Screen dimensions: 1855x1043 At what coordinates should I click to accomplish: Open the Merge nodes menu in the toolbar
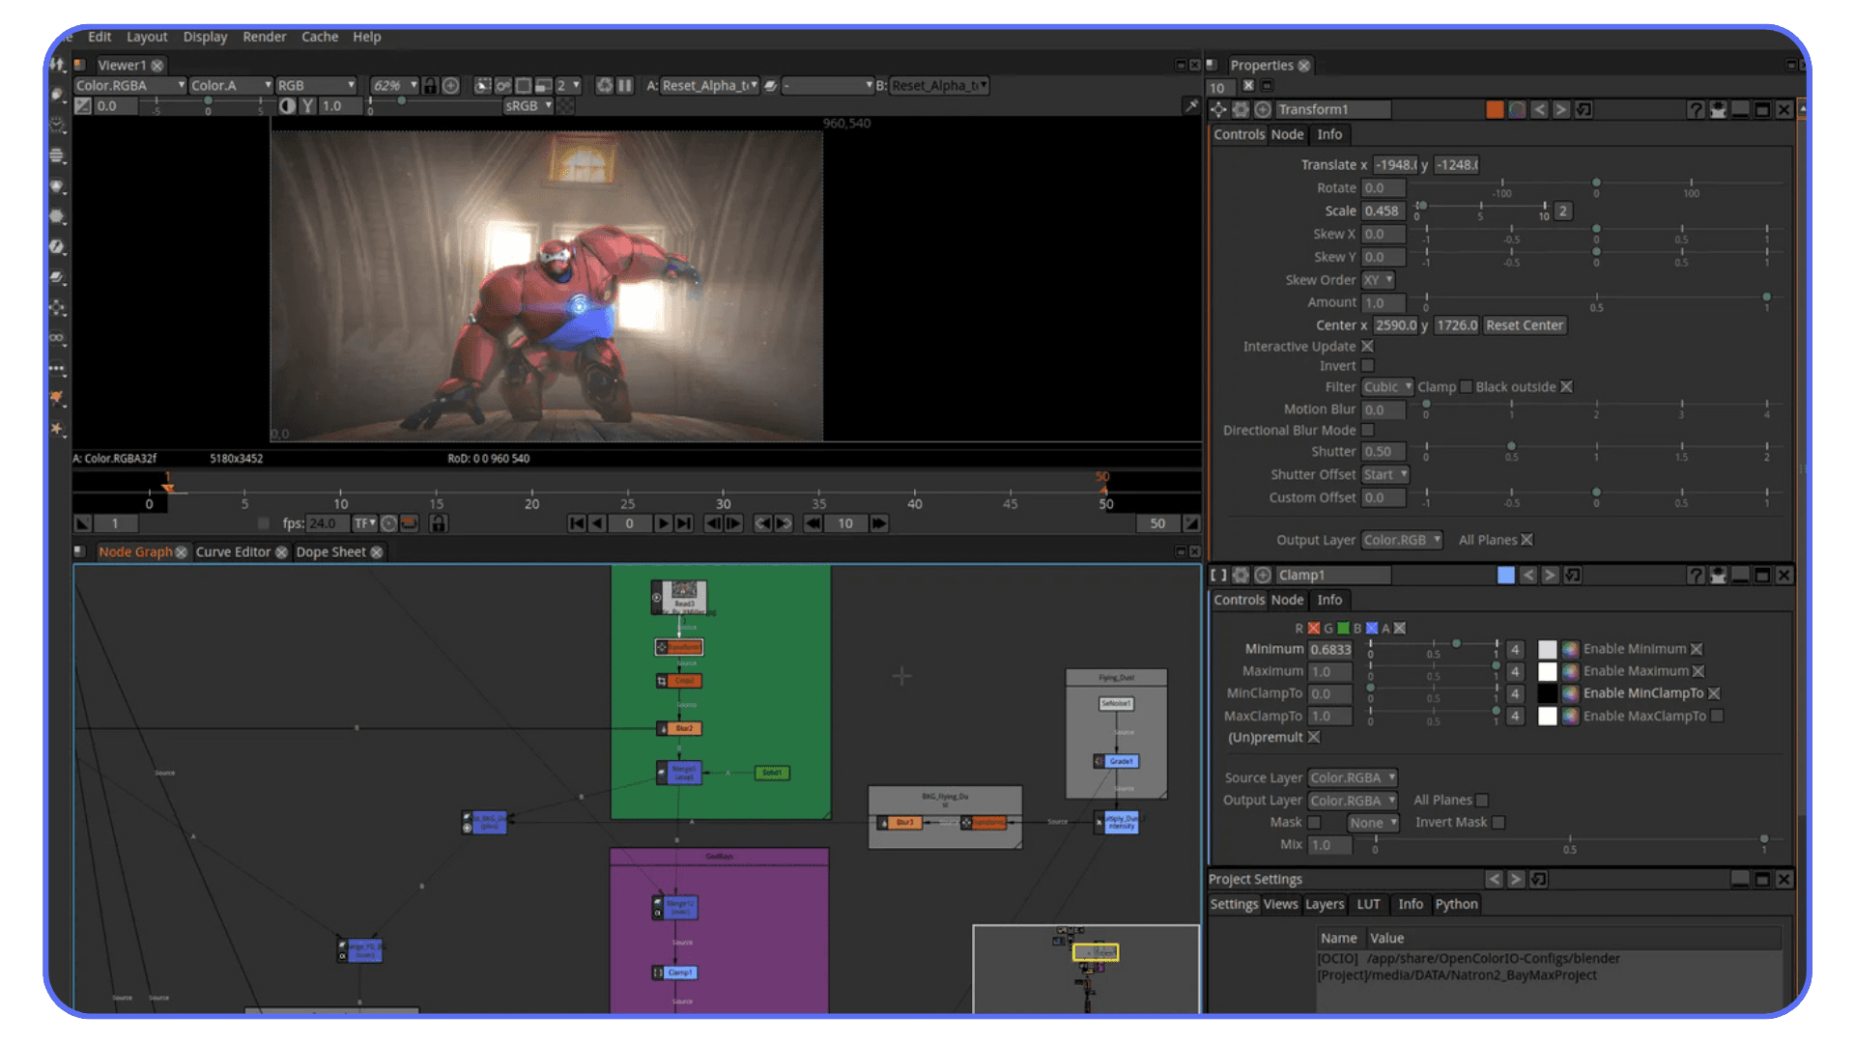tap(58, 277)
